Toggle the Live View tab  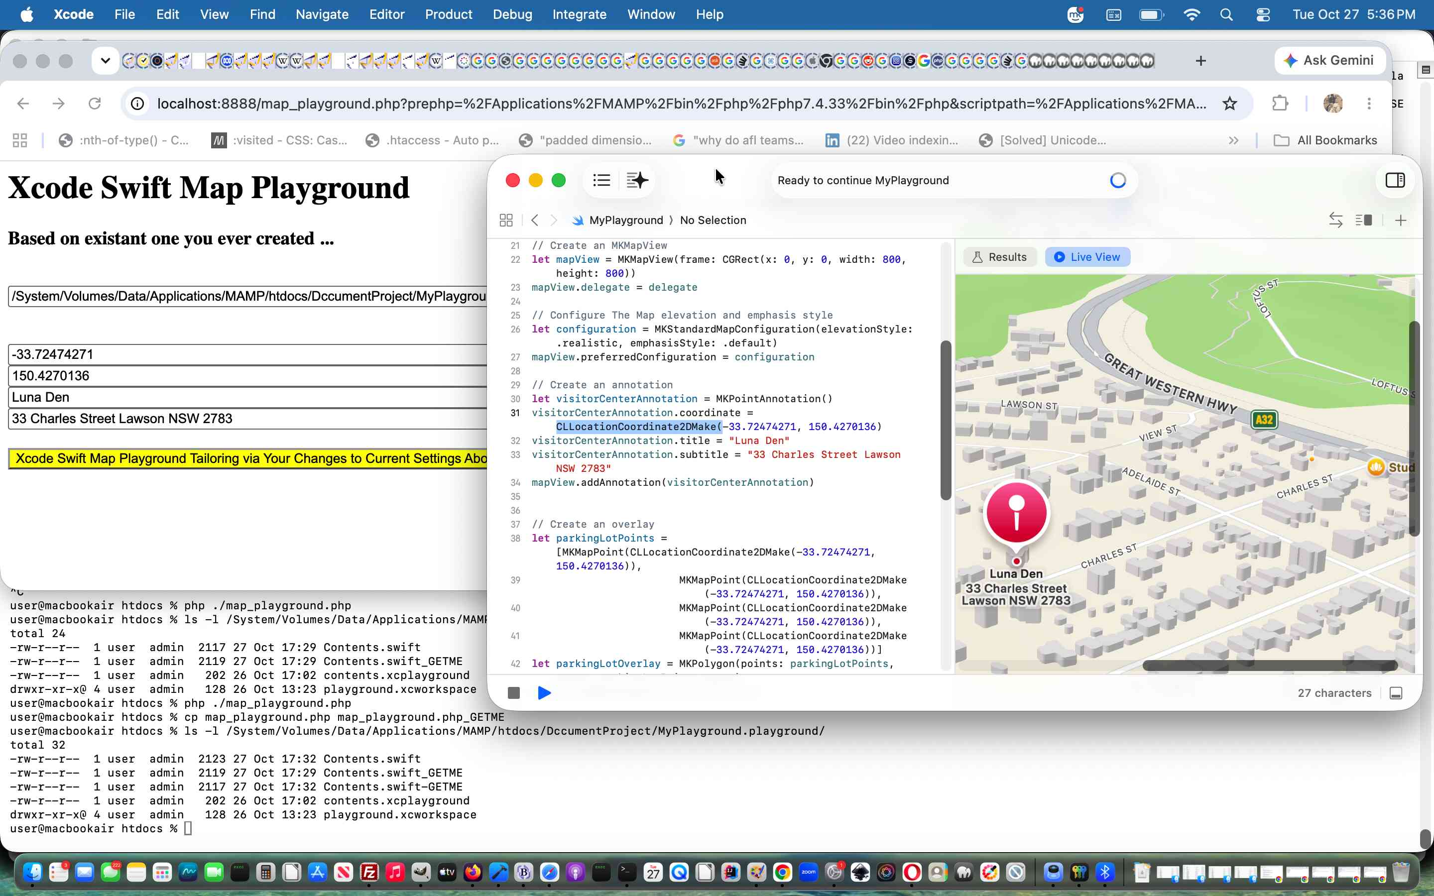tap(1087, 257)
